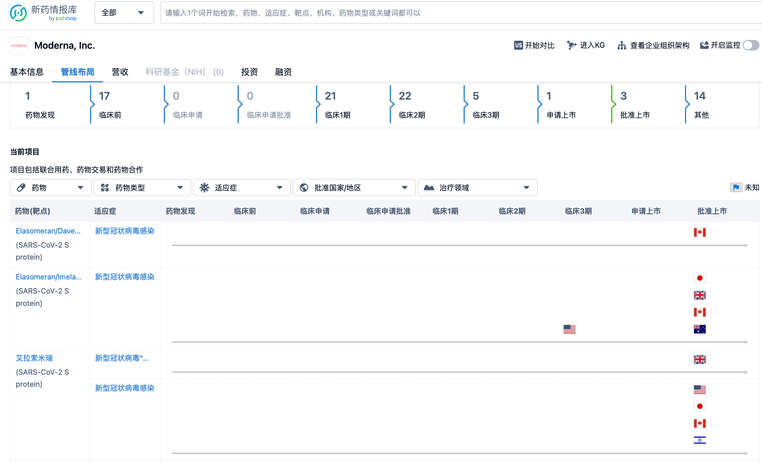The height and width of the screenshot is (462, 762).
Task: Click the drug search input field
Action: tap(461, 13)
